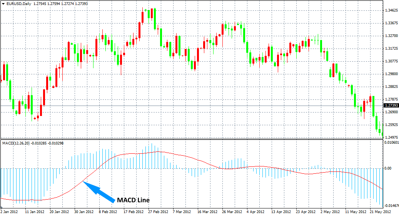
Task: Click the 26 Mar 2012 date label
Action: (x=232, y=212)
